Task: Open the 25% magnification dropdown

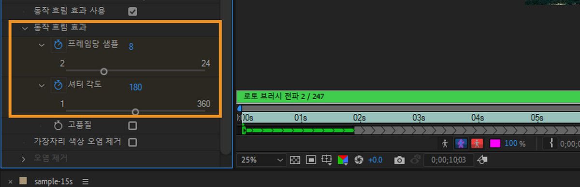Action: tap(261, 160)
